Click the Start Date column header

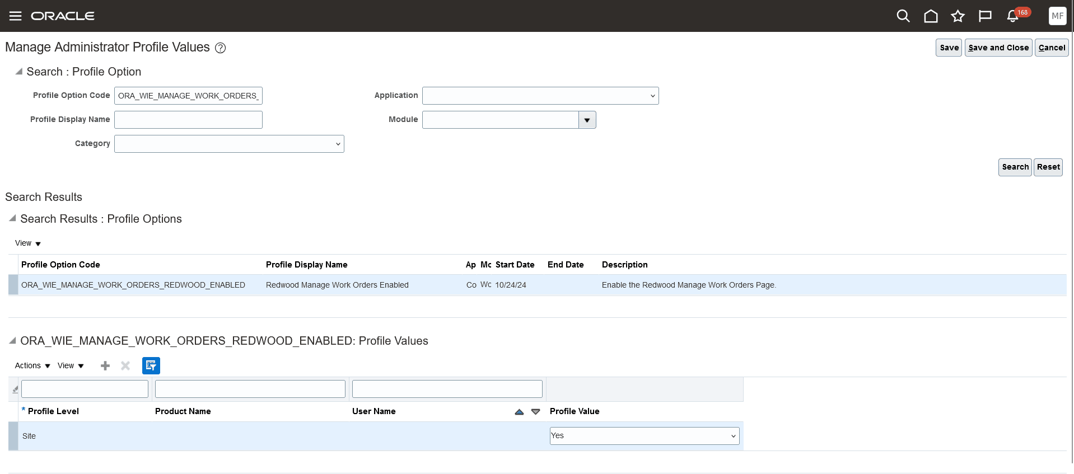pyautogui.click(x=515, y=265)
